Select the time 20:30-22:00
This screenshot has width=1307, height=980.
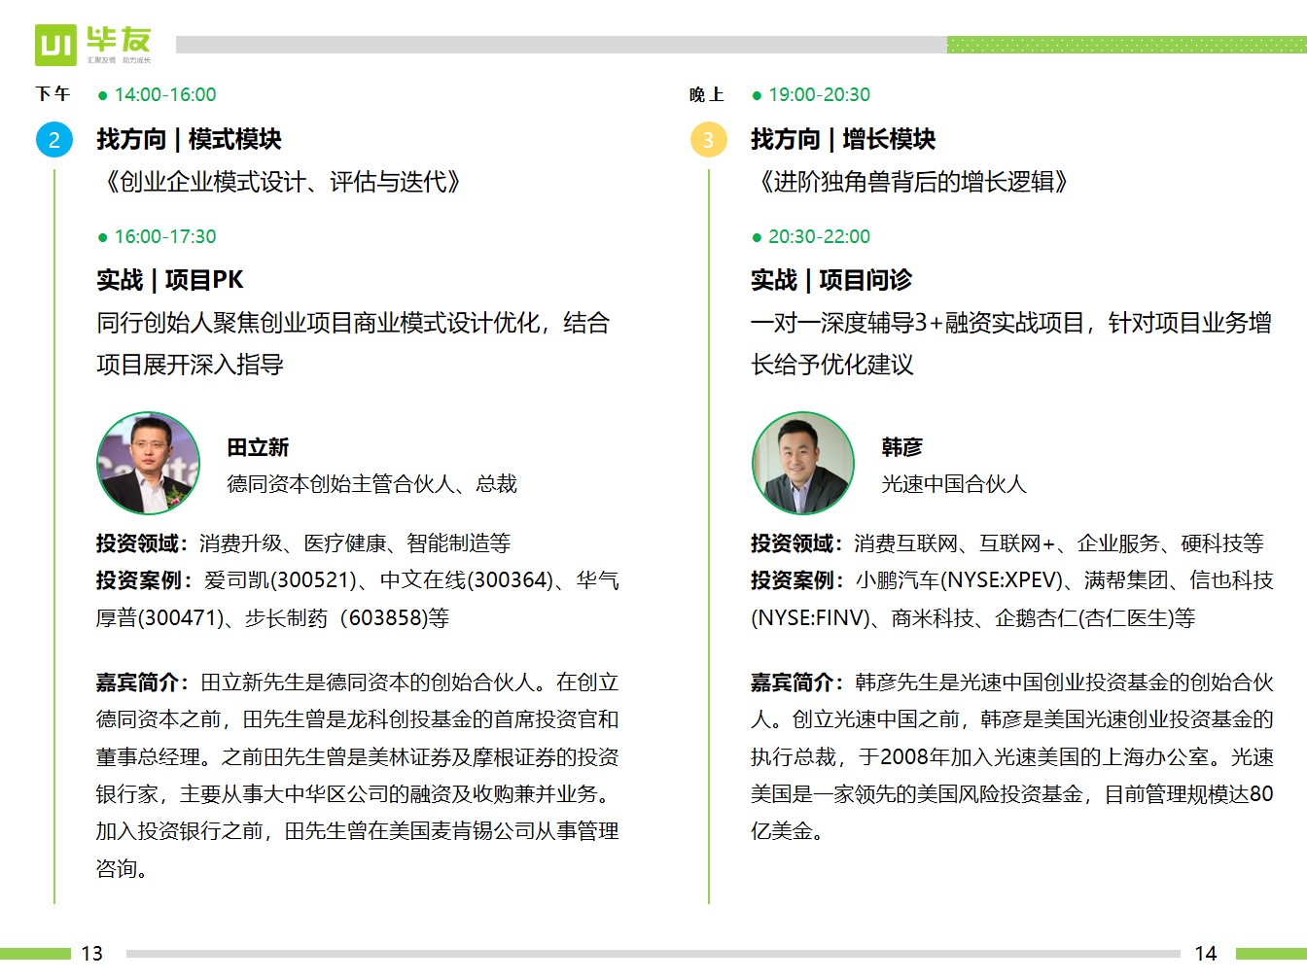[820, 237]
